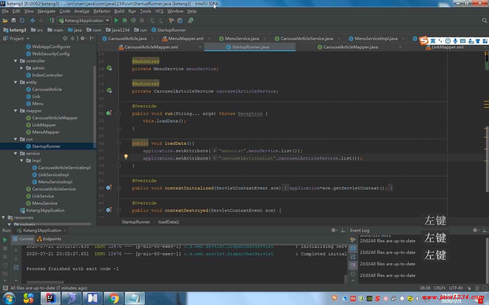Click the Open folder toolbar icon
489x305 pixels.
[x=5, y=20]
